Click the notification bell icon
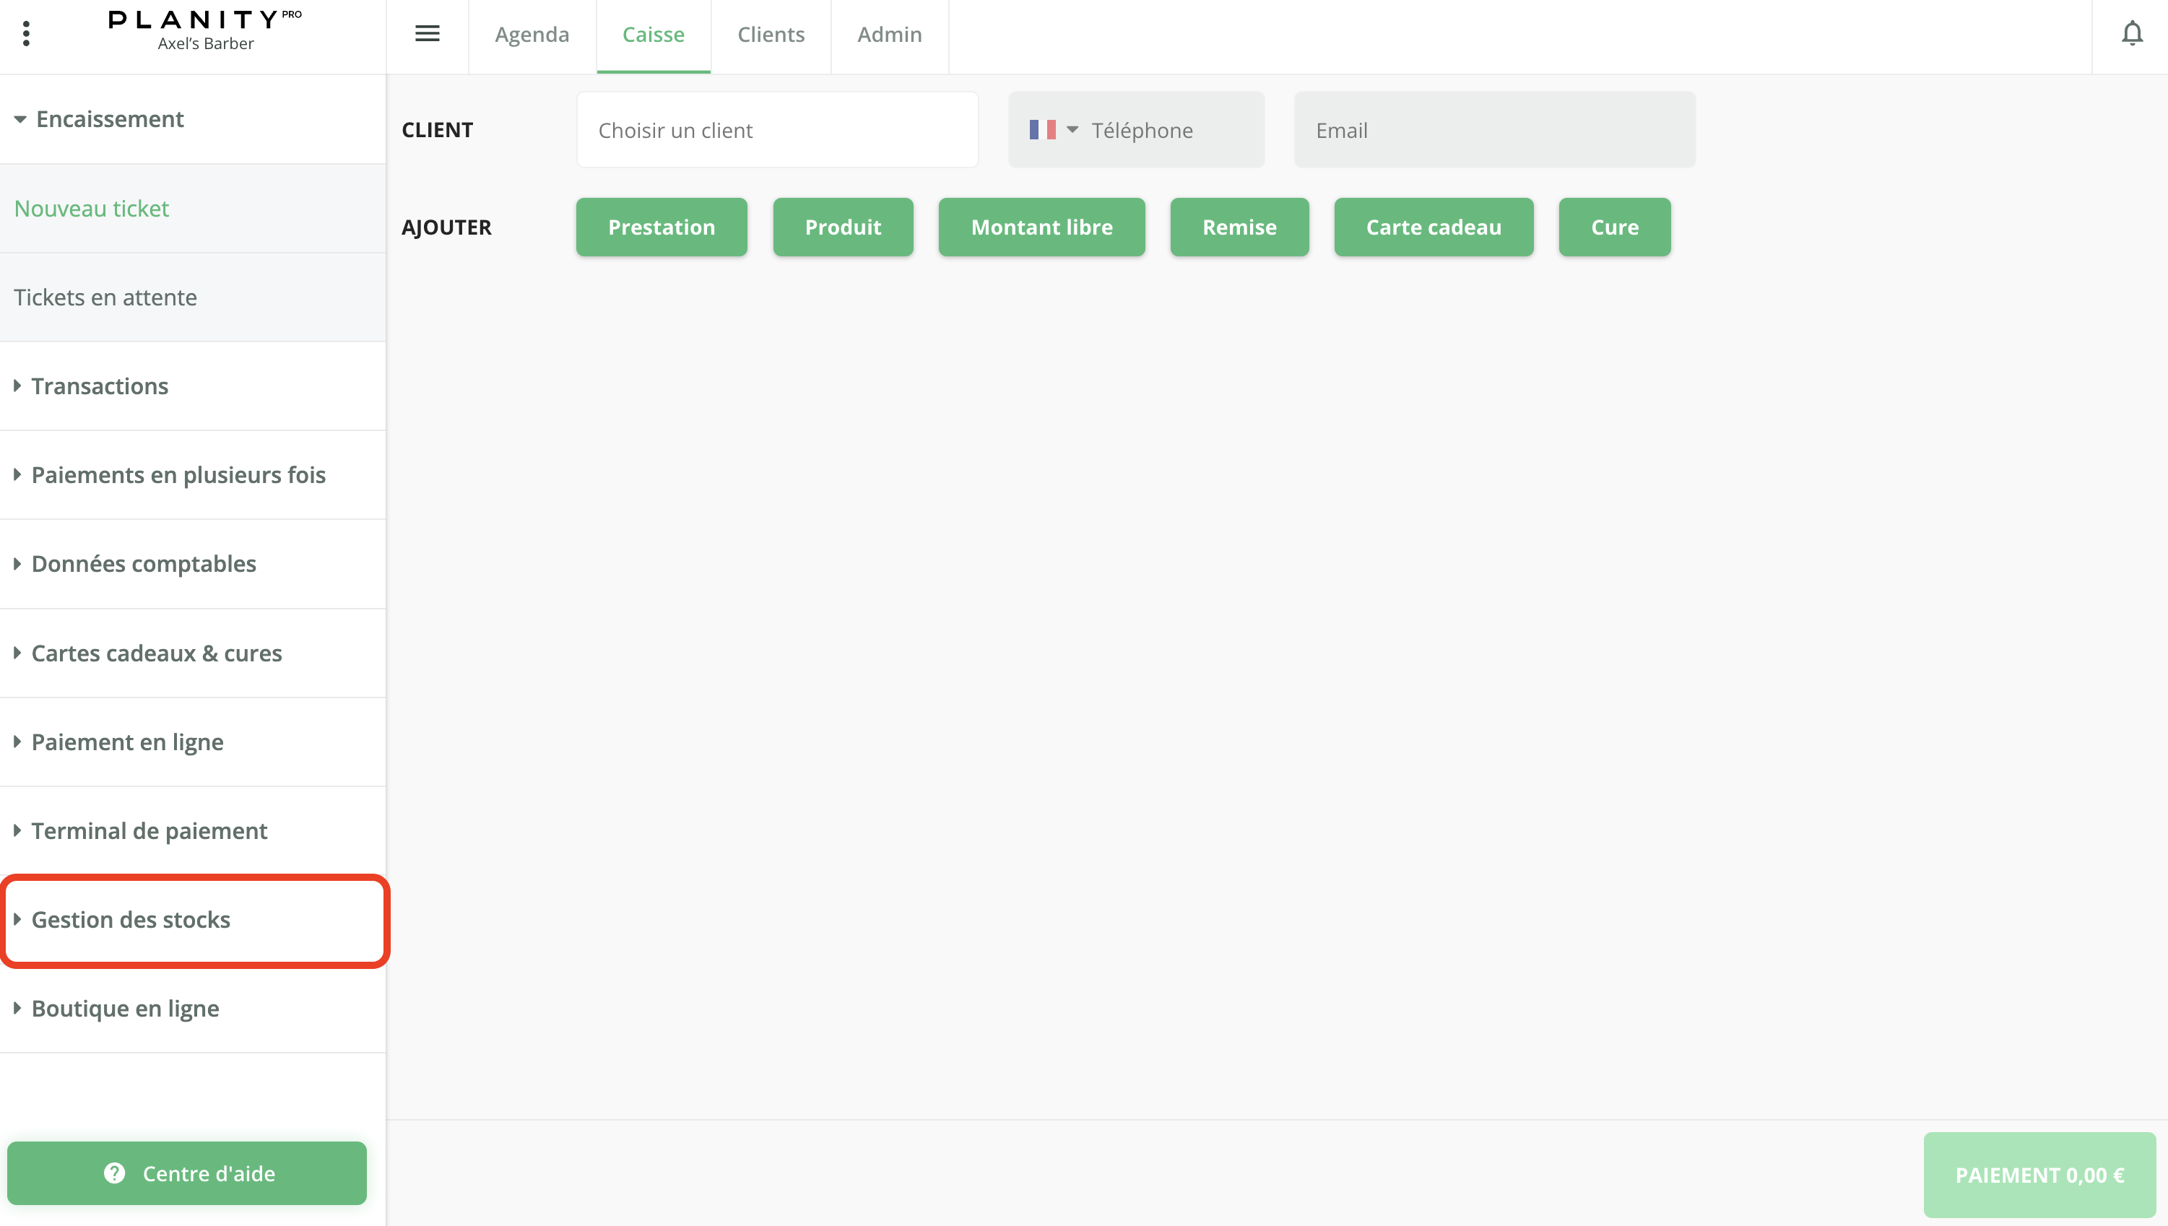This screenshot has height=1226, width=2168. pos(2131,34)
